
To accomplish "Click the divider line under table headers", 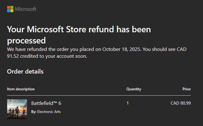I will (x=99, y=95).
